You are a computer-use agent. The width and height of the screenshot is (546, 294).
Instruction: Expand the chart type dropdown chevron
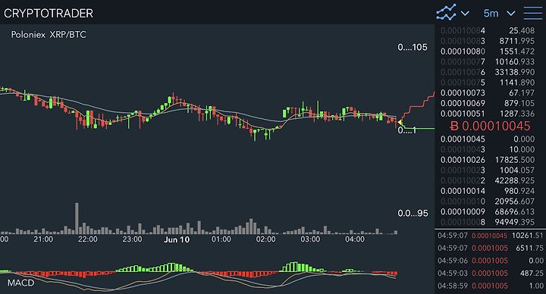point(465,14)
